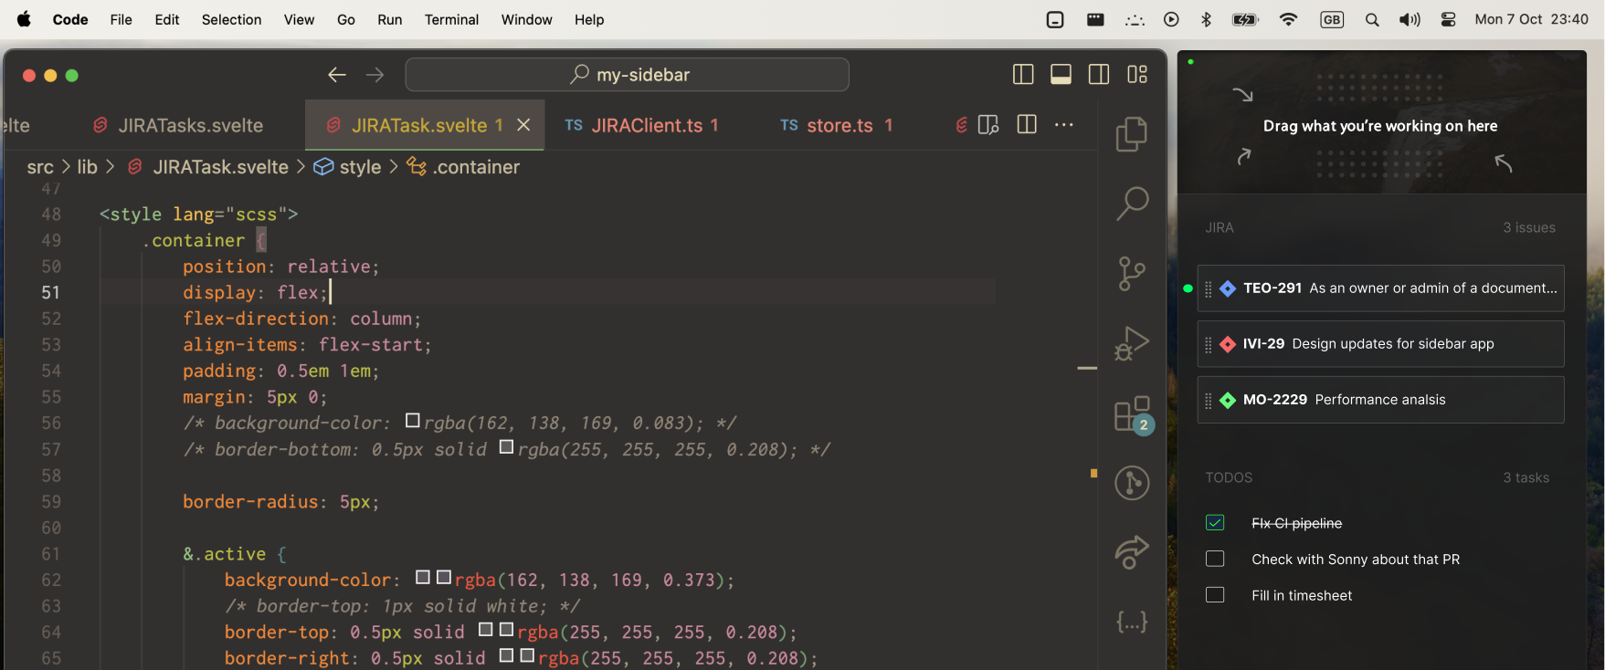Screen dimensions: 1605x670
Task: Click the drag handle of TEO-291
Action: [x=1209, y=288]
